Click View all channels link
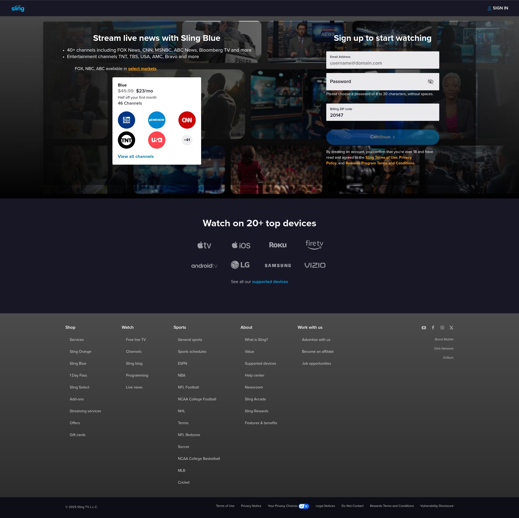This screenshot has width=519, height=518. coord(136,157)
